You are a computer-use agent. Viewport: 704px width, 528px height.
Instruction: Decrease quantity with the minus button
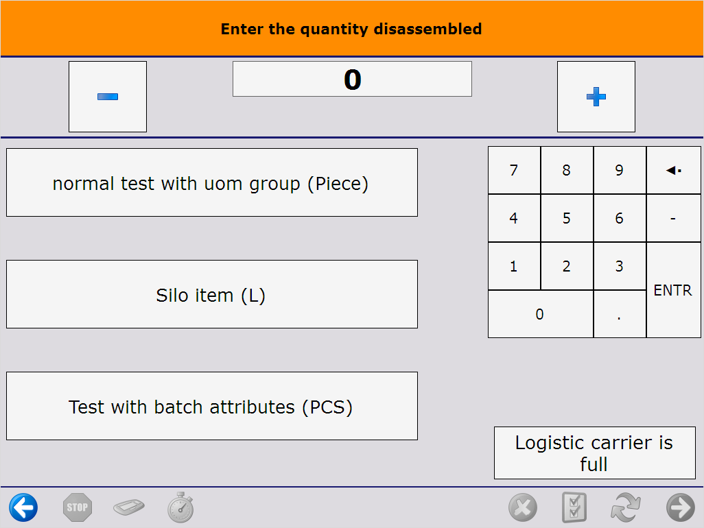point(108,97)
